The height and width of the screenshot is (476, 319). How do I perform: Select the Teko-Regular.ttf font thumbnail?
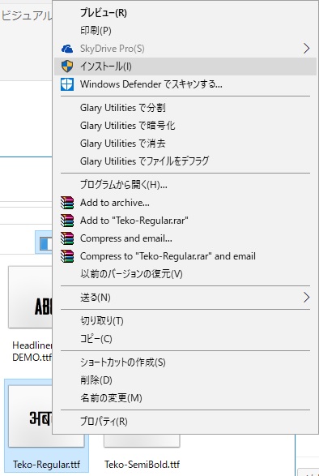tap(30, 417)
